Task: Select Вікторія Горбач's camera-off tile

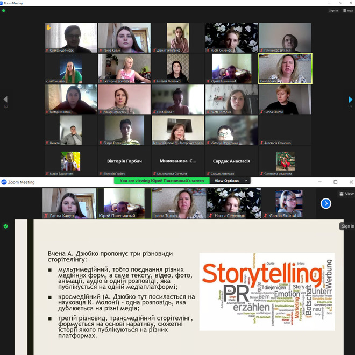Action: pos(124,161)
